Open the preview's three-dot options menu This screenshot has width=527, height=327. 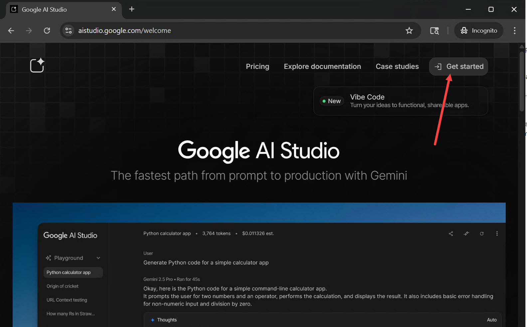(x=497, y=234)
